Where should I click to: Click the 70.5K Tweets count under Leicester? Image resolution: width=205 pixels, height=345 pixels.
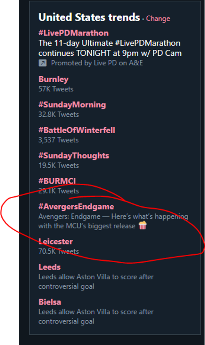(x=59, y=251)
